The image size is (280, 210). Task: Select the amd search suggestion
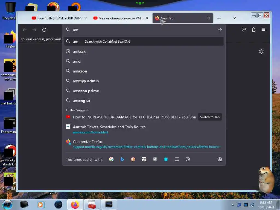point(144,61)
